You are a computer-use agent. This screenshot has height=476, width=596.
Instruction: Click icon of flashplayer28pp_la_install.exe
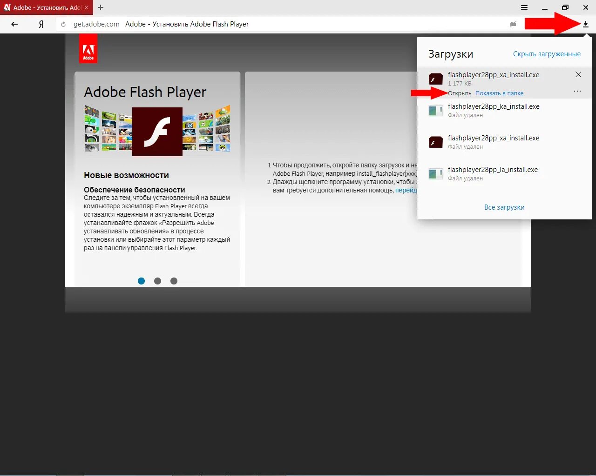pos(435,174)
